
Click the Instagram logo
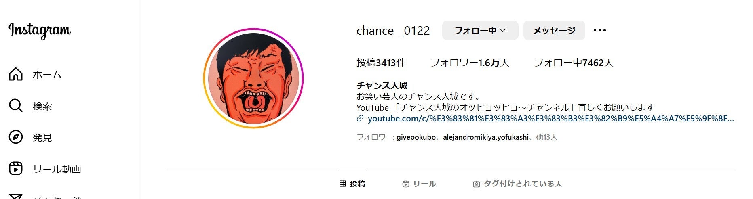point(40,30)
